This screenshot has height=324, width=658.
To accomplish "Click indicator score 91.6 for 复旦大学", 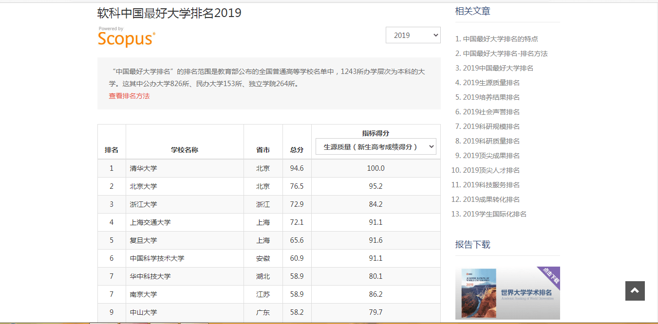I will click(x=376, y=240).
